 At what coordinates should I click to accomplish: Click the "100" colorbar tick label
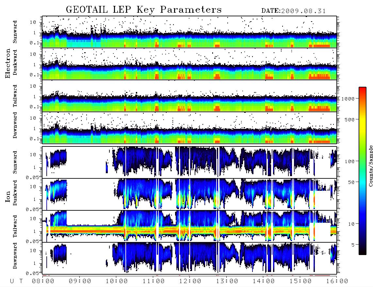pos(349,161)
